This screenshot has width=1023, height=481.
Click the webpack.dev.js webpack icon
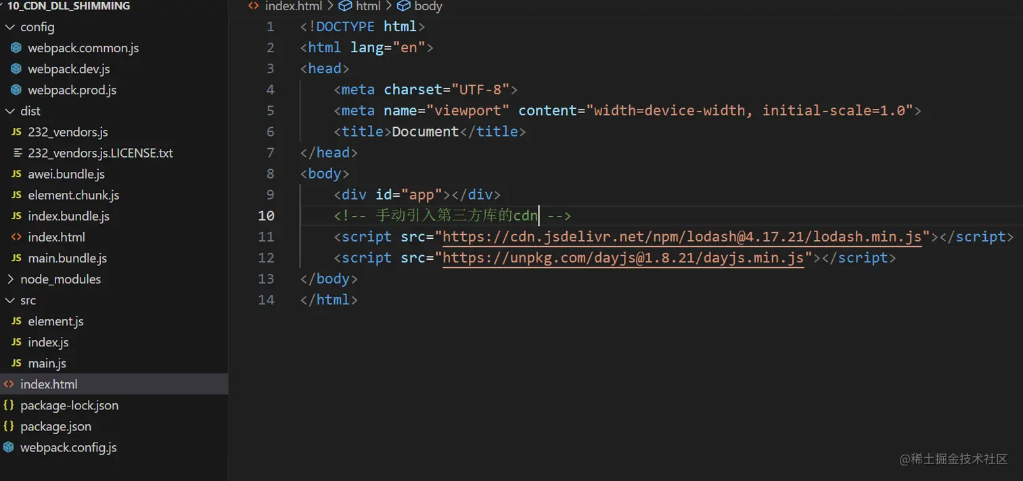16,69
